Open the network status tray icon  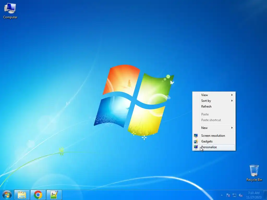234,195
